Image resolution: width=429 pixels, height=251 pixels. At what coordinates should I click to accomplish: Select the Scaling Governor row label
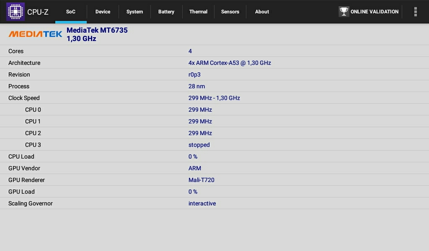coord(30,203)
